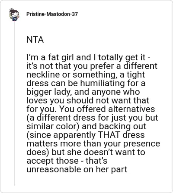This screenshot has height=193, width=173.
Task: Click the word THAT in capitals
Action: [x=109, y=135]
